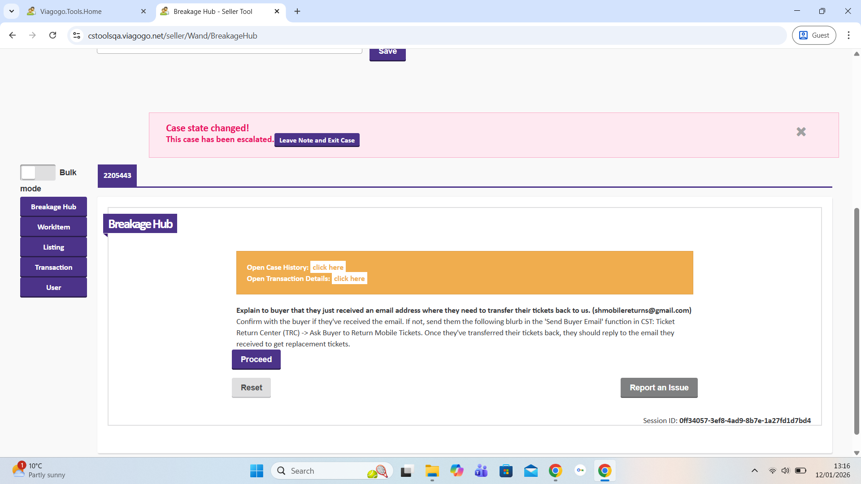The height and width of the screenshot is (484, 861).
Task: Open the Mail app in the taskbar
Action: click(531, 471)
